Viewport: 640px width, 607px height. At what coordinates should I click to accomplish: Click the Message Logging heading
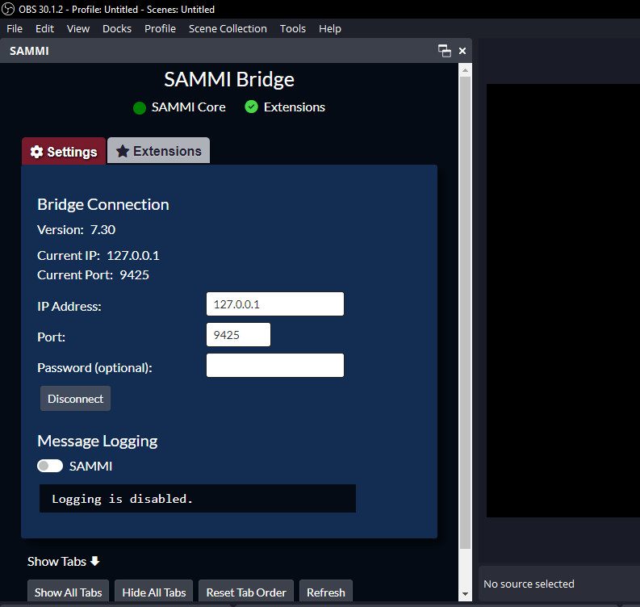(97, 442)
